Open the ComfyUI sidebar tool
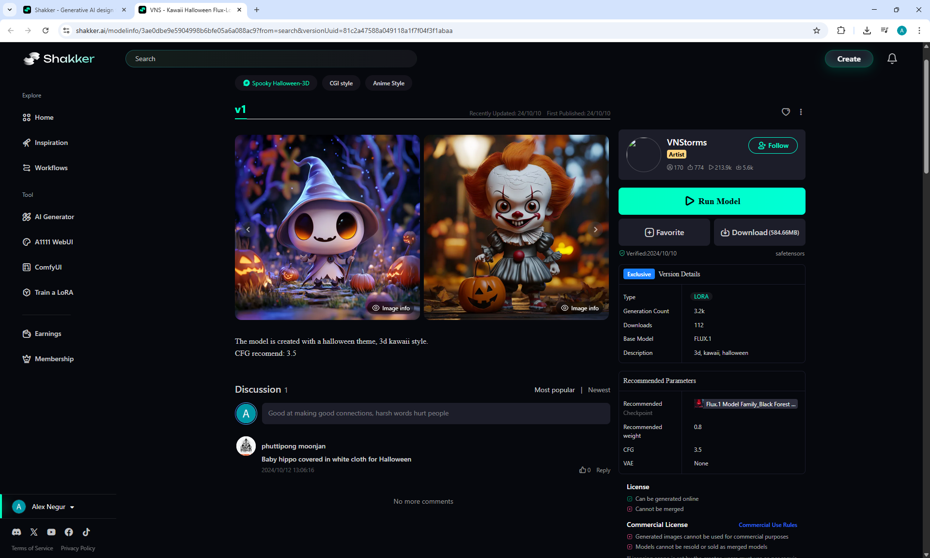This screenshot has height=558, width=930. point(48,267)
